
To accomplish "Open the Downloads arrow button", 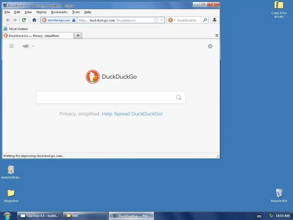I will tap(215, 20).
